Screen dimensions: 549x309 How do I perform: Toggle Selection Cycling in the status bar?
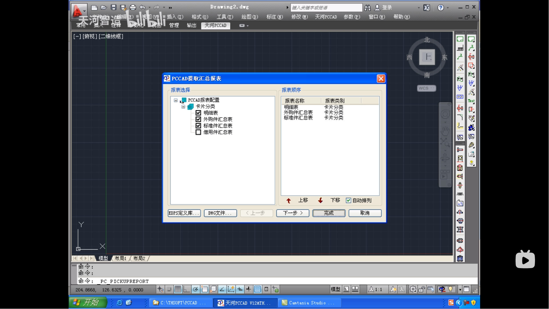(x=275, y=290)
